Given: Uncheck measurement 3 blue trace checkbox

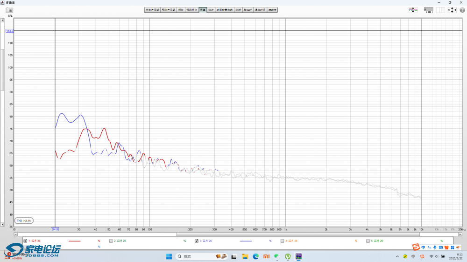Looking at the screenshot, I should pos(197,241).
